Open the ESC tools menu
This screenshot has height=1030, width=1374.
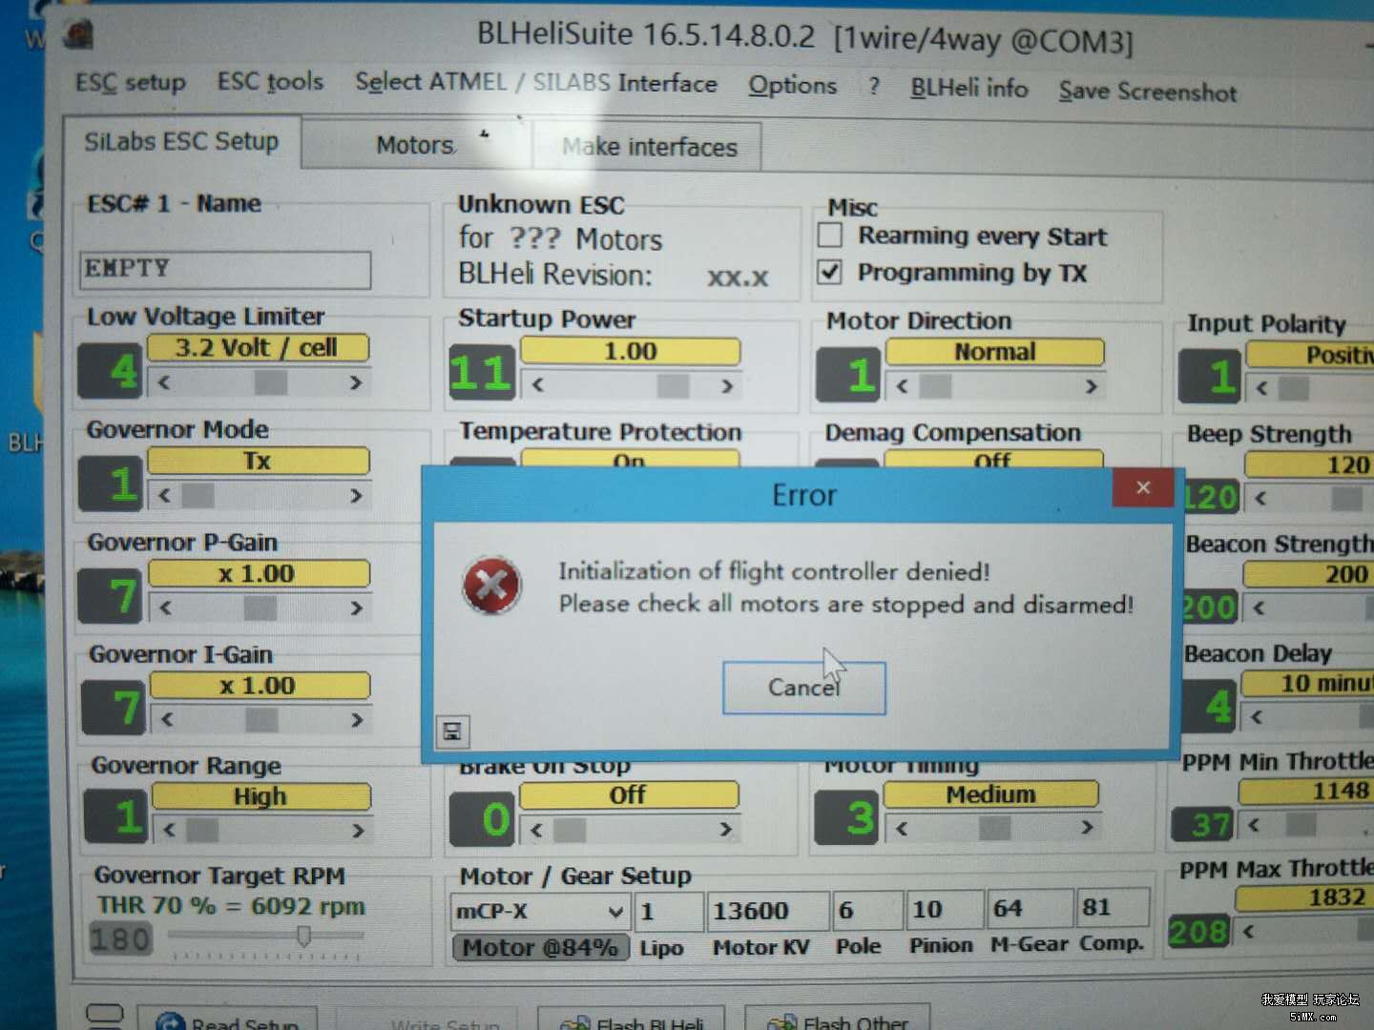coord(270,82)
